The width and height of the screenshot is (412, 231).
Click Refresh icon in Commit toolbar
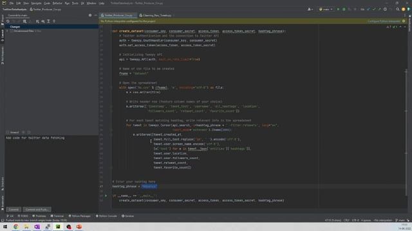click(x=8, y=21)
